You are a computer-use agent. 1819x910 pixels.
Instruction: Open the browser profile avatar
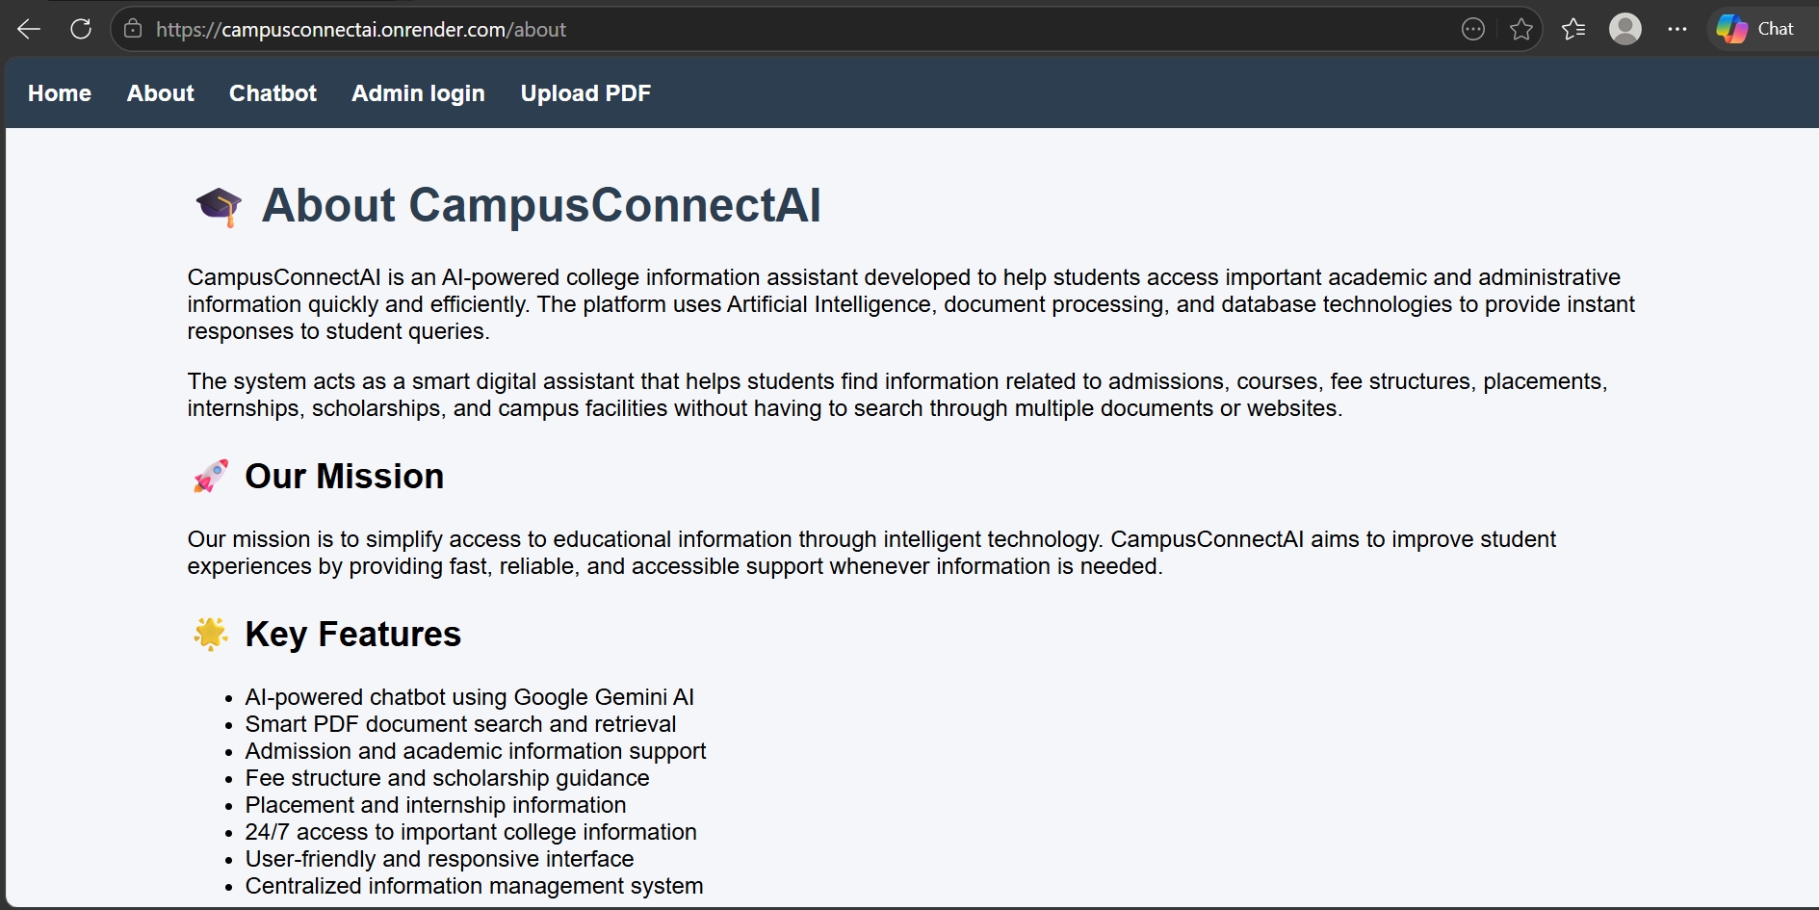coord(1625,29)
